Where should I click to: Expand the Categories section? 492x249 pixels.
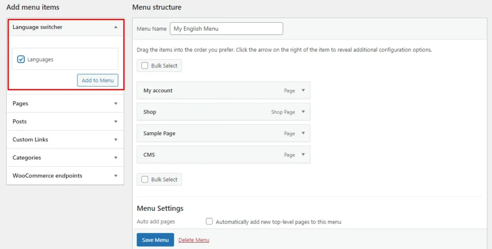[115, 158]
